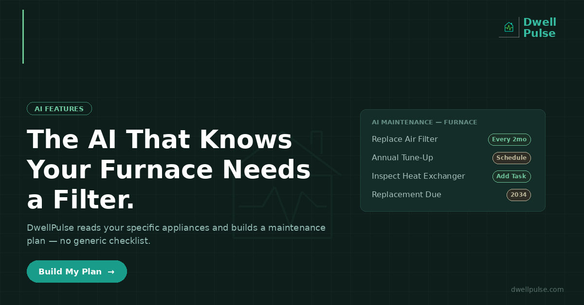The height and width of the screenshot is (305, 584).
Task: Click the subtitle about maintenance plan
Action: [x=176, y=234]
